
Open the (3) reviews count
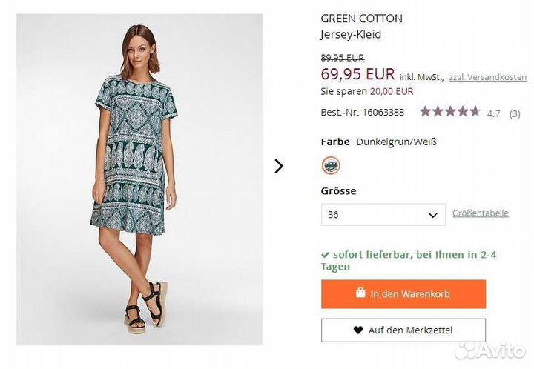514,113
